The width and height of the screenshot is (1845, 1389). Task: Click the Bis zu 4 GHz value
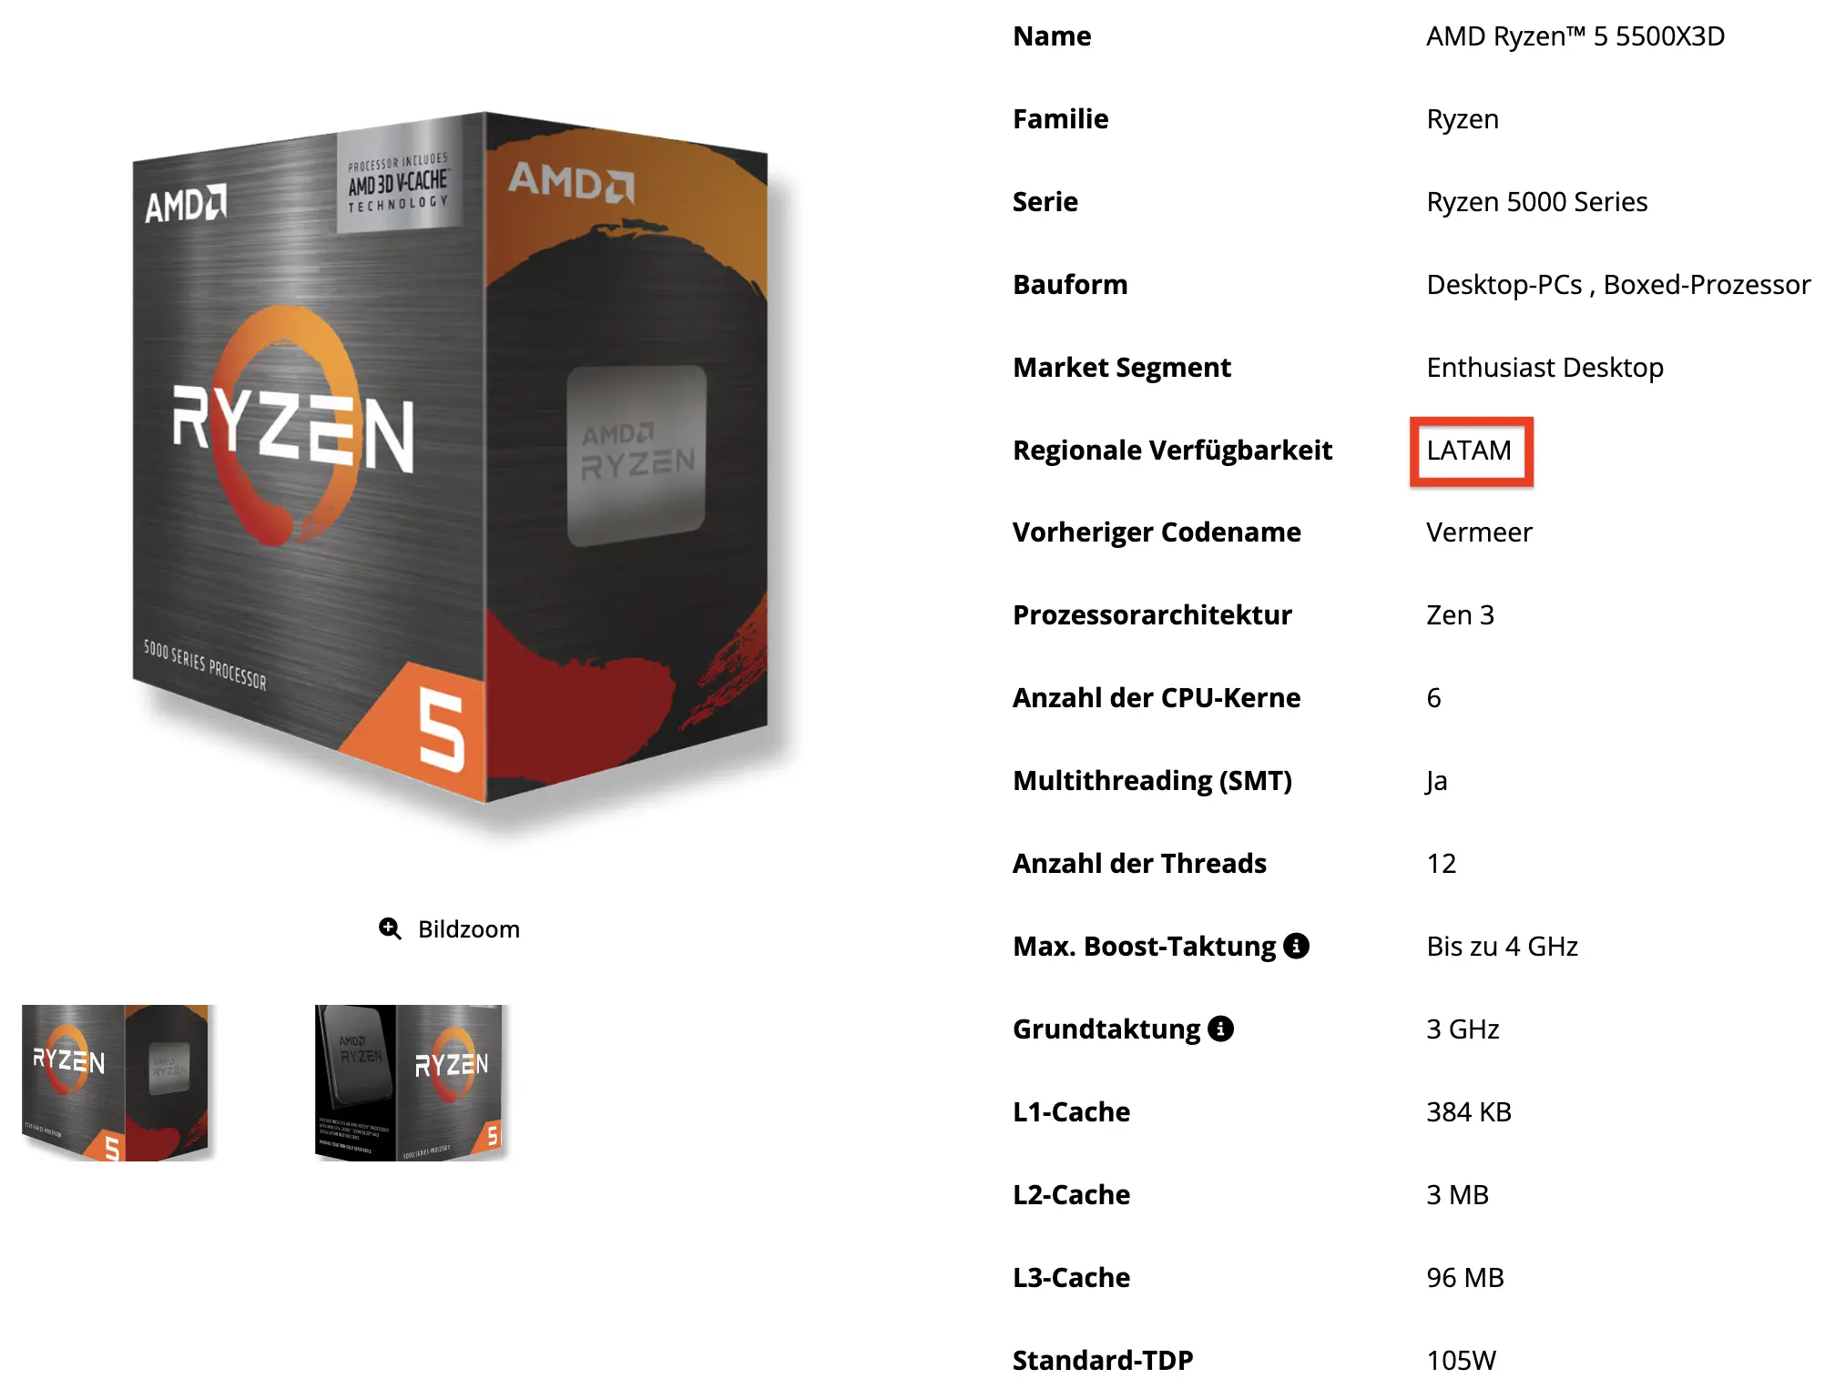1502,946
